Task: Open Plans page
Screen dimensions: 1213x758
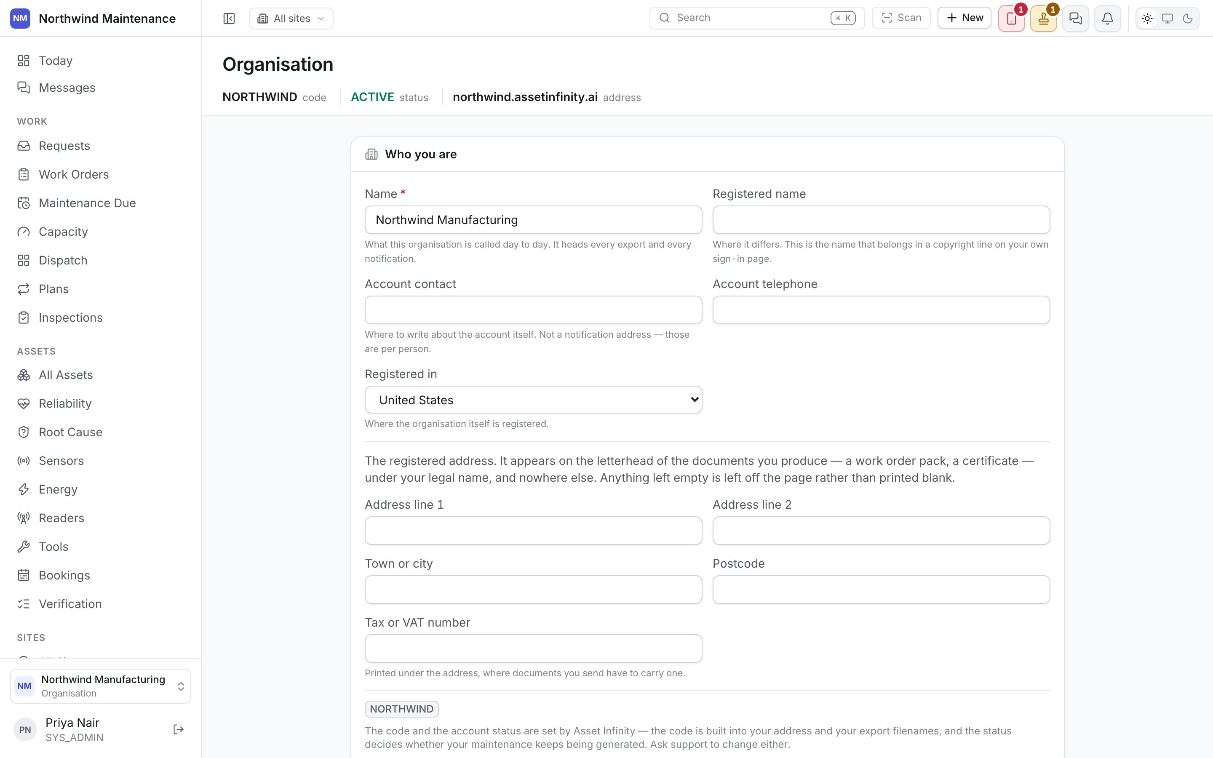Action: point(101,289)
